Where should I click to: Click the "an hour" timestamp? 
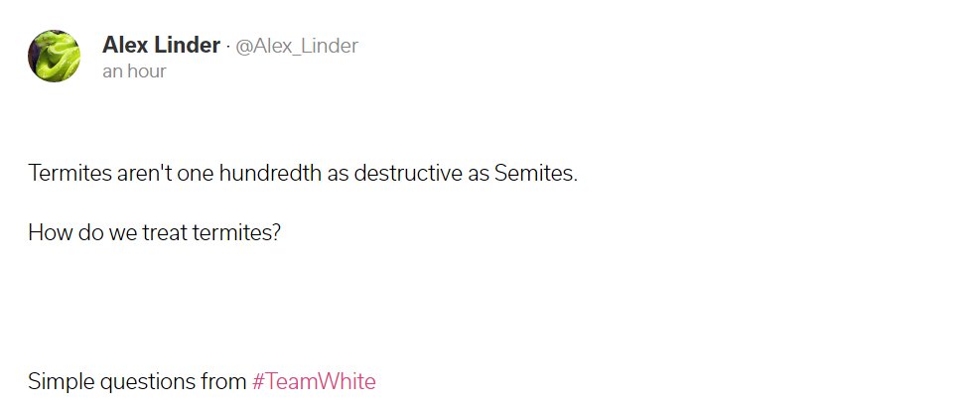133,71
